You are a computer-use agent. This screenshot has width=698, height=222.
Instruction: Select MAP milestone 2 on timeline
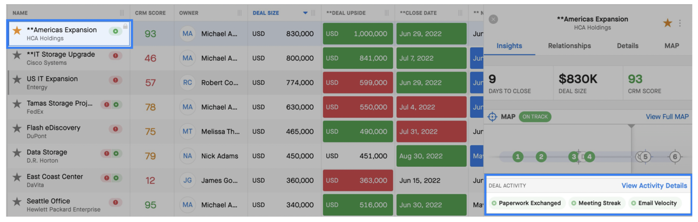tap(541, 157)
